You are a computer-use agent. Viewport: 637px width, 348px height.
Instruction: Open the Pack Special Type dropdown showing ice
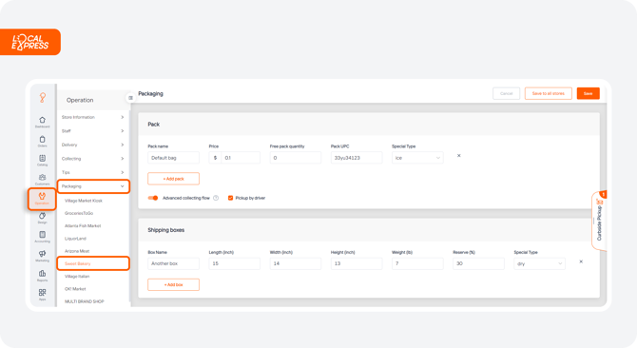tap(417, 158)
